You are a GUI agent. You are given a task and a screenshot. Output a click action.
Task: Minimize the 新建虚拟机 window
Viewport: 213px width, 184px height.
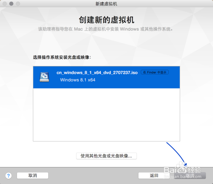coord(12,3)
